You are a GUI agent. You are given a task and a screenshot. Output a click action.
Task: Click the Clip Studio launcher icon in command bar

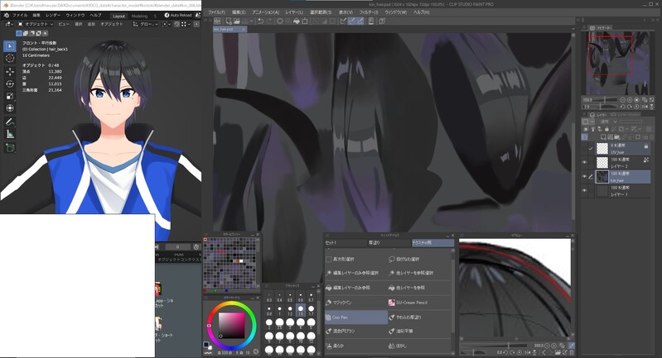pyautogui.click(x=217, y=21)
